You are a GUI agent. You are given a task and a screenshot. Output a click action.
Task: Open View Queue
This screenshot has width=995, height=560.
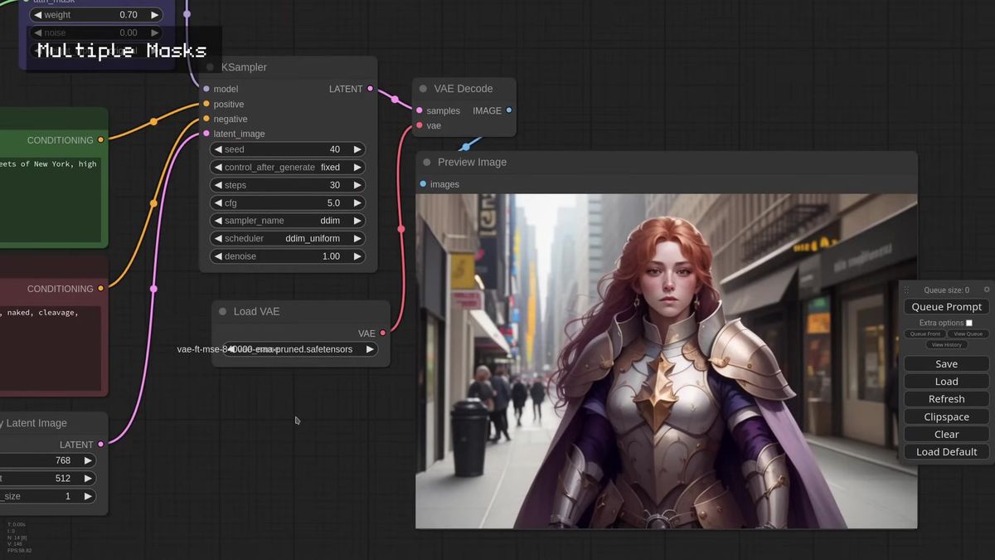(968, 334)
